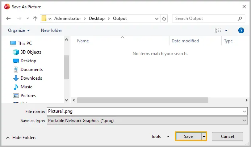Select Output in address path

pyautogui.click(x=120, y=18)
